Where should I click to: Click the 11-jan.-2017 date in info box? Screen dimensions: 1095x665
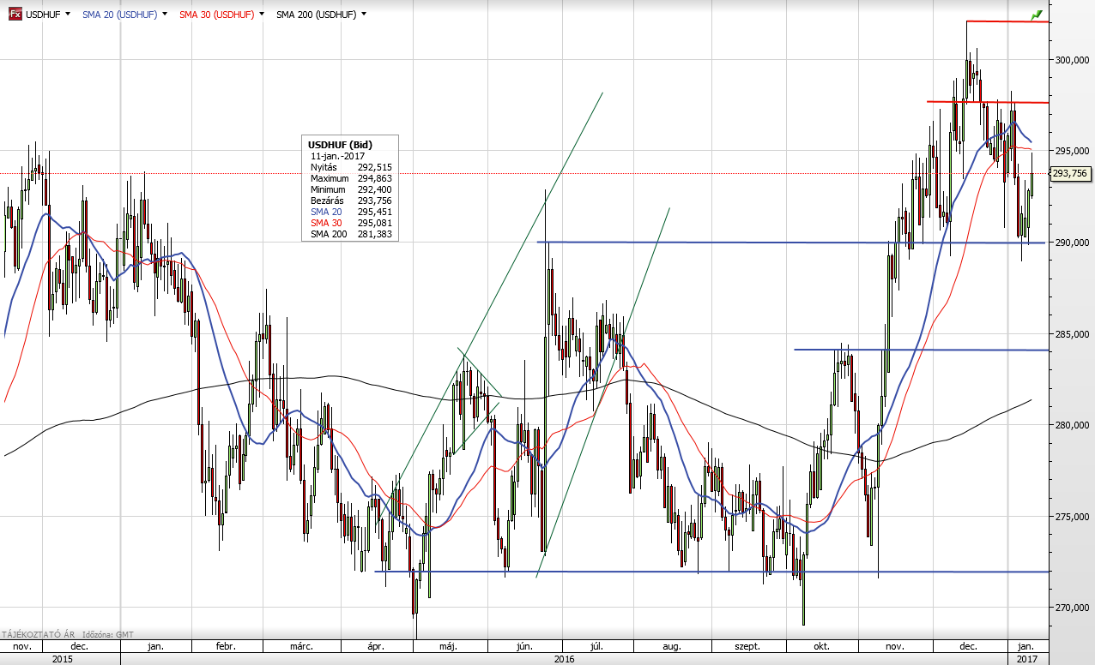[338, 156]
